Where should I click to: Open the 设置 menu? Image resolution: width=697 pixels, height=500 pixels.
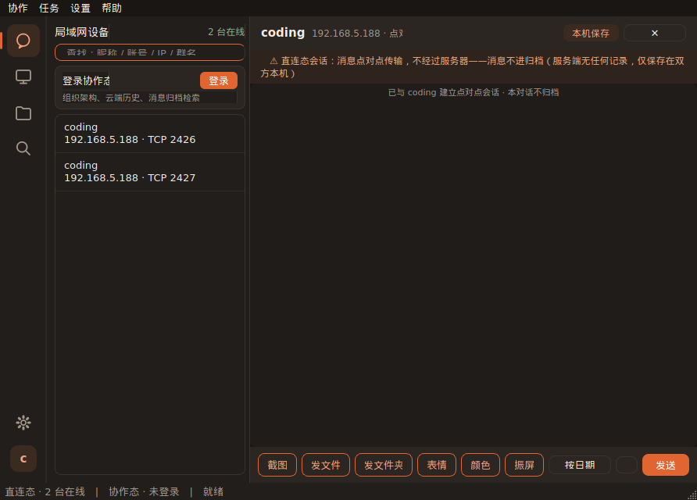pos(80,8)
